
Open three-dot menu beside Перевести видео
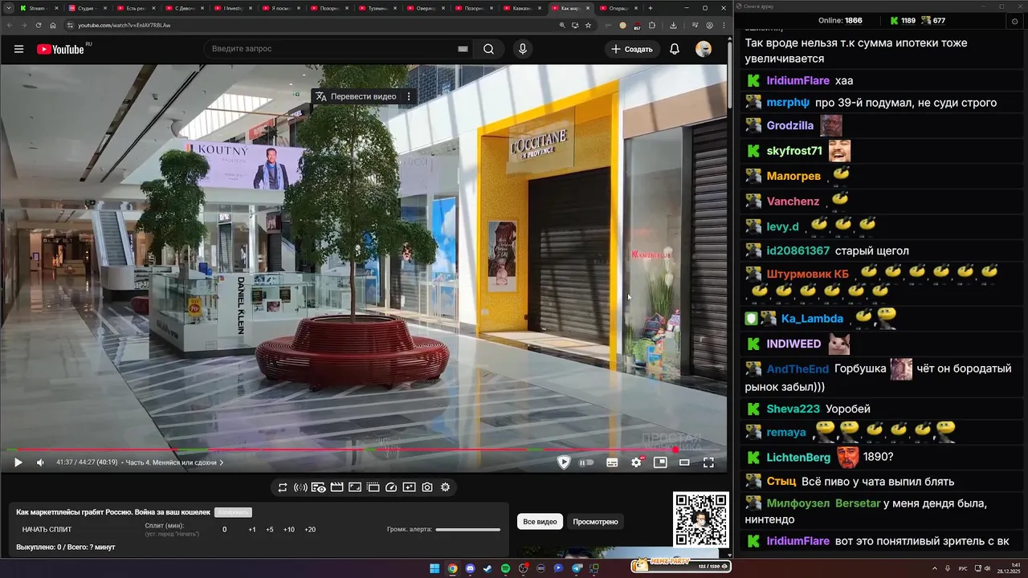coord(409,96)
